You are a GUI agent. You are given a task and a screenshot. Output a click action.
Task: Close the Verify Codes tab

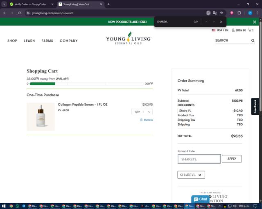tap(52, 4)
